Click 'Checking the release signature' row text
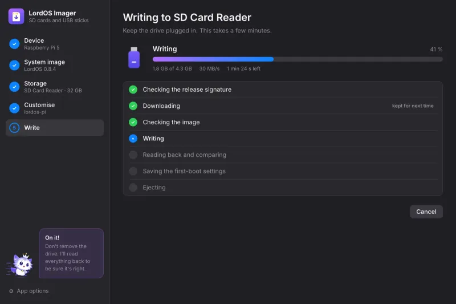The height and width of the screenshot is (304, 456). click(x=187, y=90)
